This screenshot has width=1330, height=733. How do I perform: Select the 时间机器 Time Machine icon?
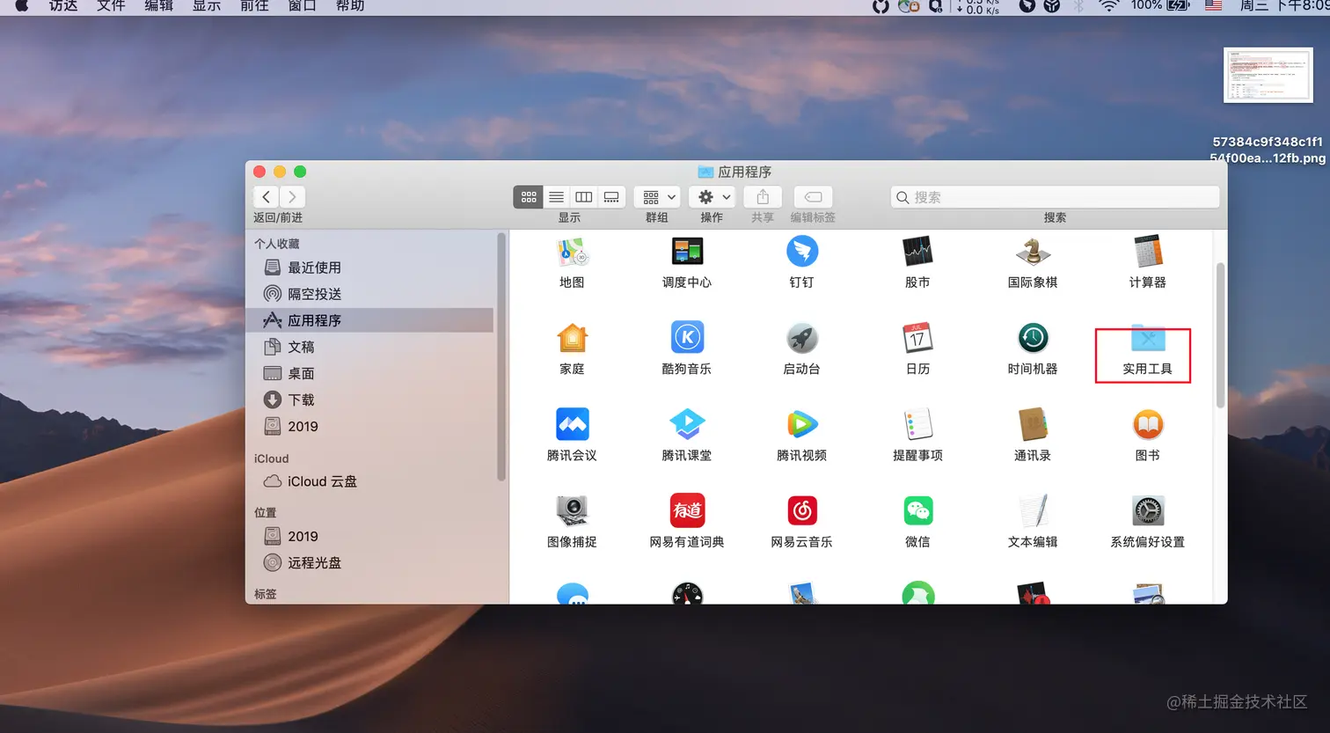pos(1033,338)
